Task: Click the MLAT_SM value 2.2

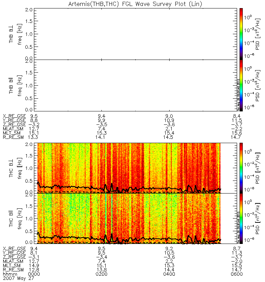Action: [169, 261]
